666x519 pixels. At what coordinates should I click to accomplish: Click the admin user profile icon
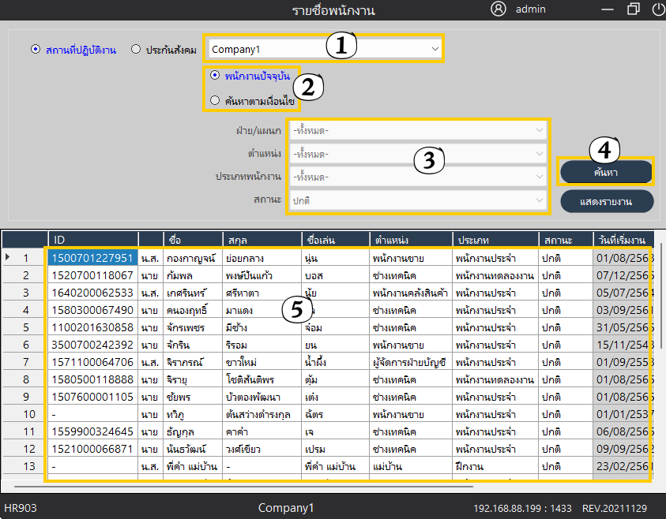(498, 9)
